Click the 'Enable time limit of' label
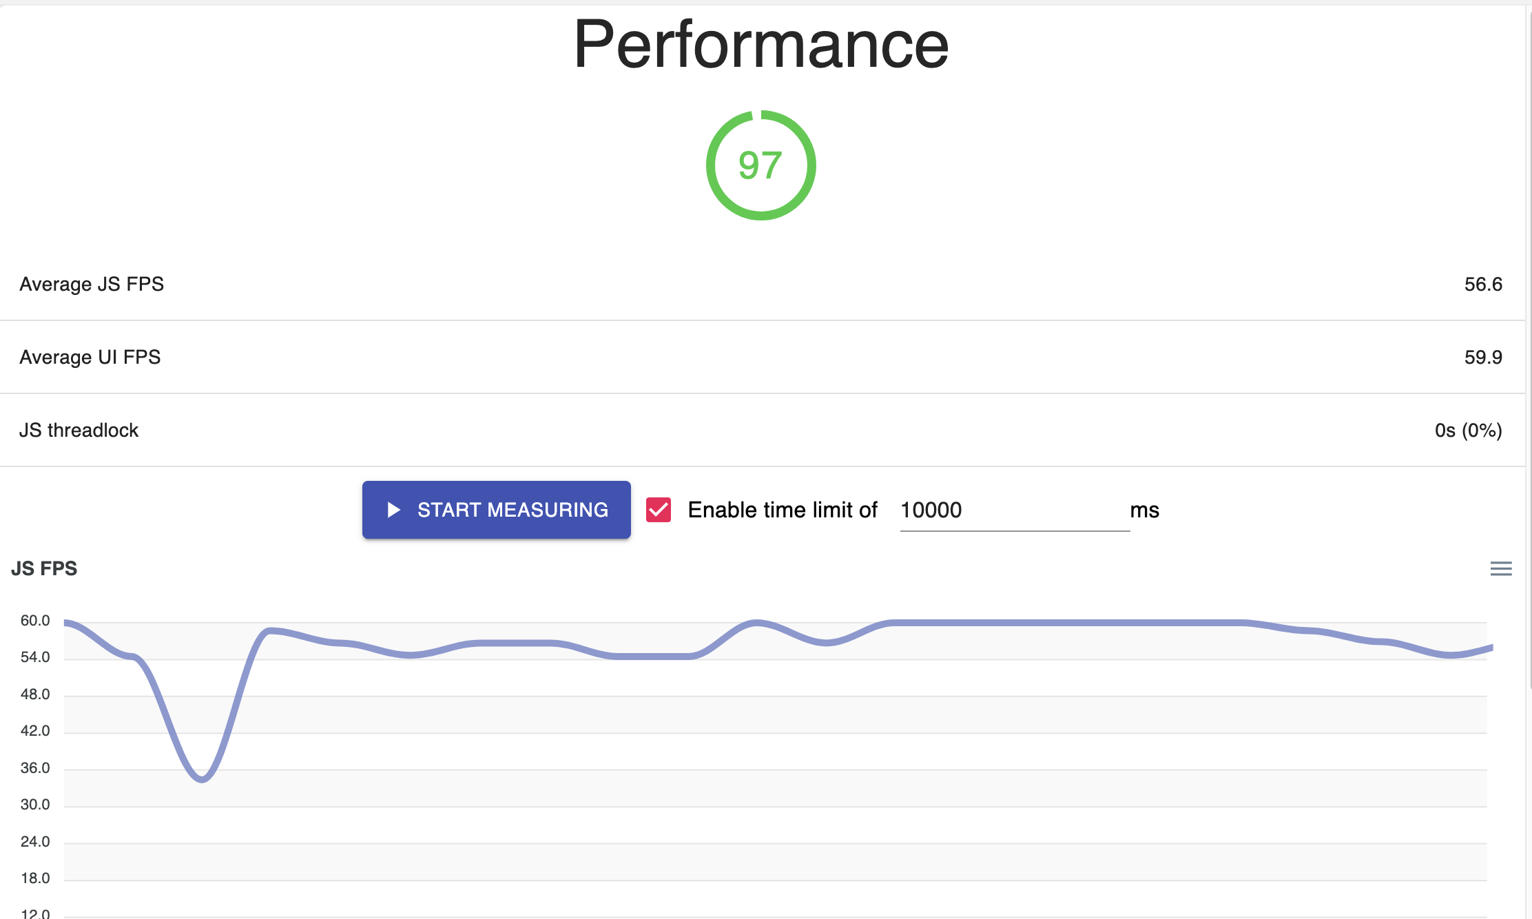Screen dimensions: 1532x919 click(783, 510)
